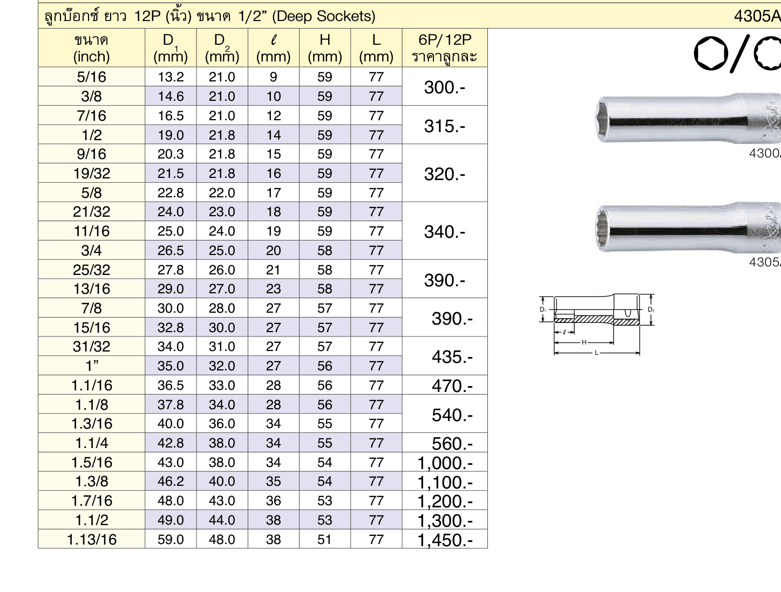Click the 1,450.- price cell
The width and height of the screenshot is (781, 592).
point(445,539)
